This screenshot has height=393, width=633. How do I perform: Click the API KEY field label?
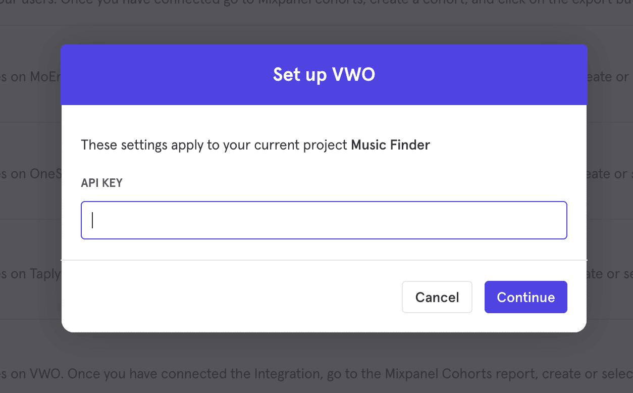pyautogui.click(x=101, y=182)
